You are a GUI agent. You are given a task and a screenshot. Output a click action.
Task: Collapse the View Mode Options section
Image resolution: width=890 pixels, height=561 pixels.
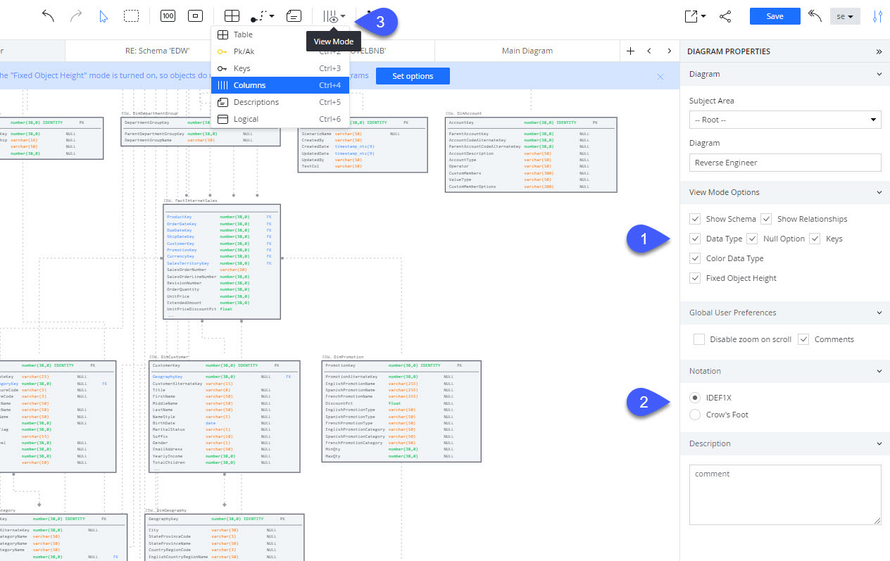tap(878, 192)
